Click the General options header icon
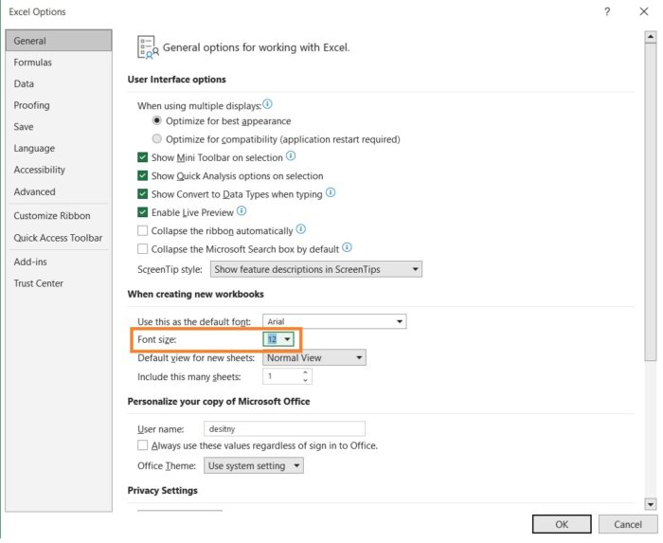This screenshot has height=543, width=663. tap(148, 47)
